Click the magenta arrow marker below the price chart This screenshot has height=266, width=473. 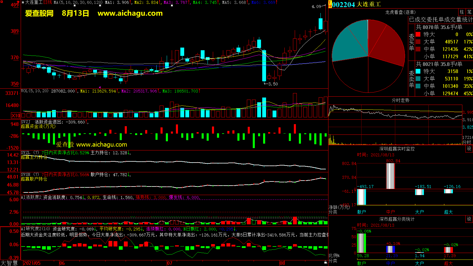click(99, 87)
